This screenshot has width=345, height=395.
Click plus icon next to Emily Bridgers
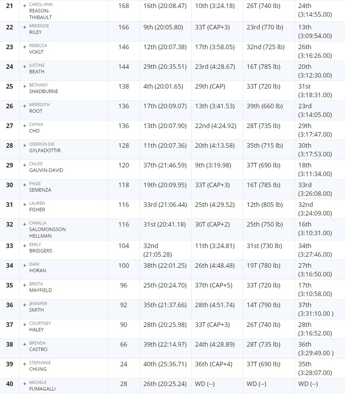24,246
